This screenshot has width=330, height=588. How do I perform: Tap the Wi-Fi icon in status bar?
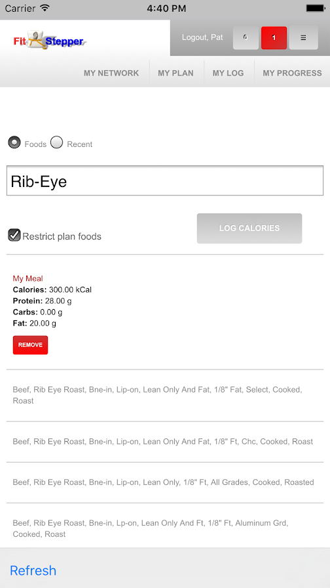(45, 8)
